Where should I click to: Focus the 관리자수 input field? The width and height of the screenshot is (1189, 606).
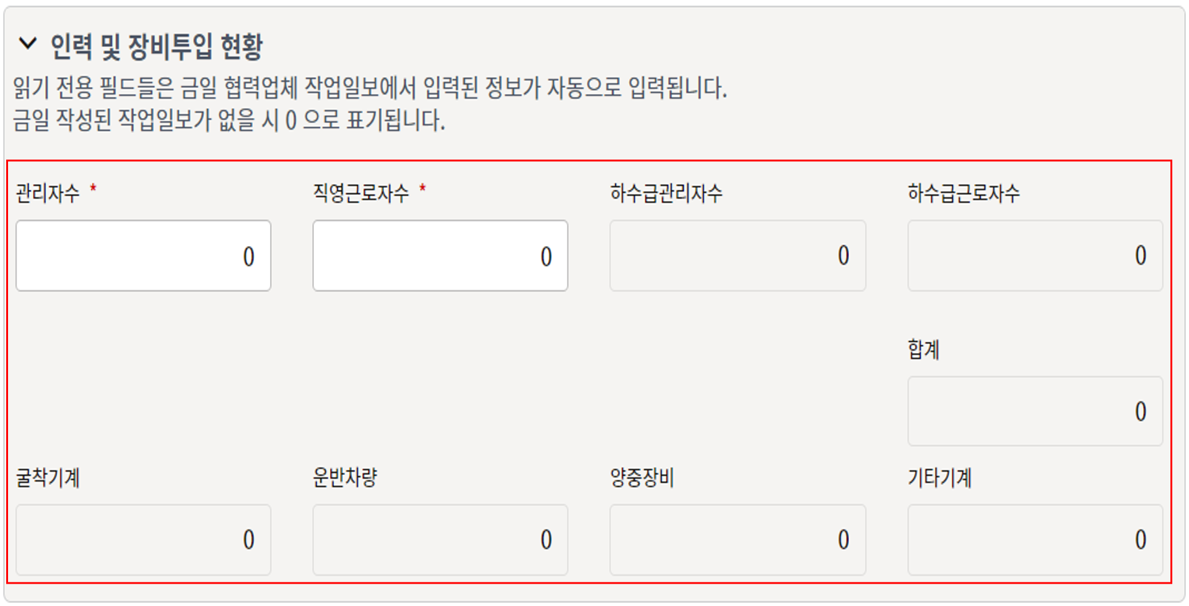tap(143, 255)
